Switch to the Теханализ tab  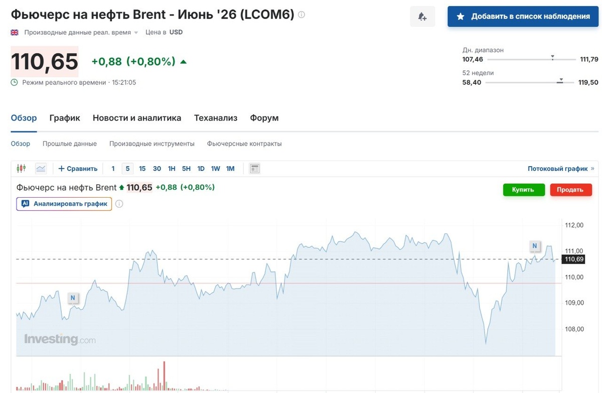(215, 118)
